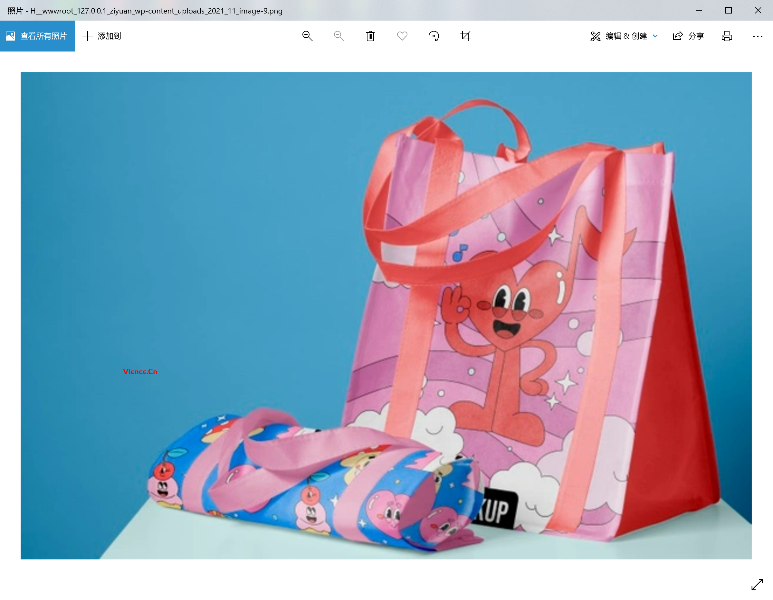773x600 pixels.
Task: Click the plus icon beside 添加到
Action: (87, 36)
